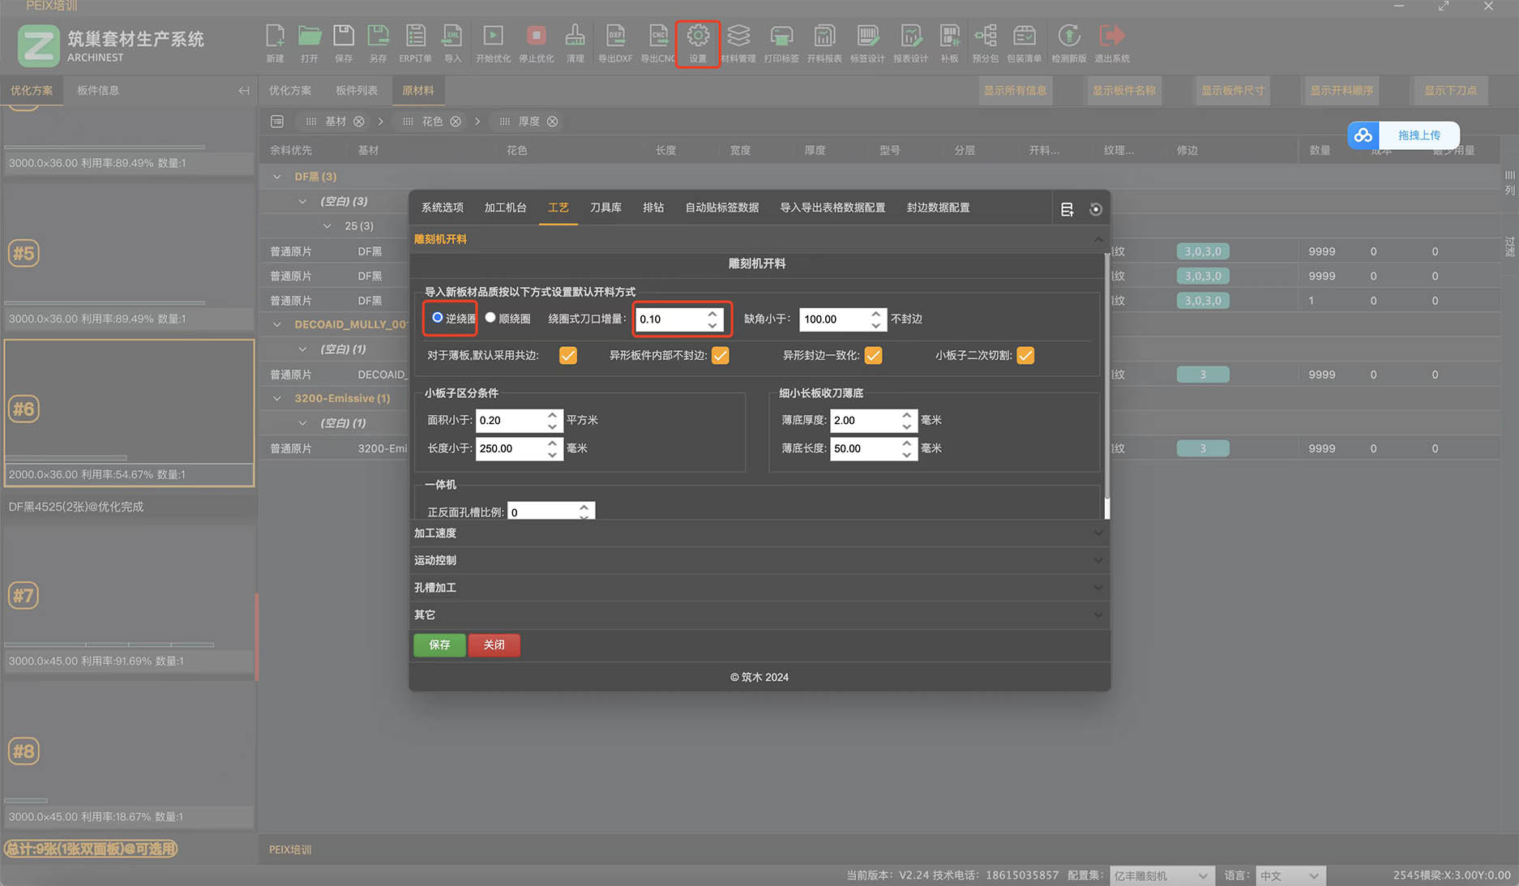Viewport: 1519px width, 886px height.
Task: Click the 开始优化 play icon
Action: (493, 37)
